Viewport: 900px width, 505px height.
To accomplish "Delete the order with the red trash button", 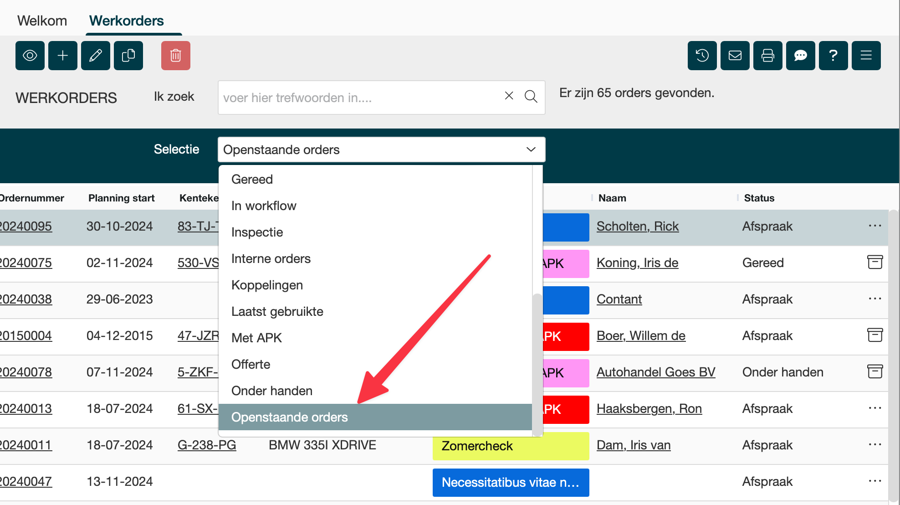I will point(176,56).
